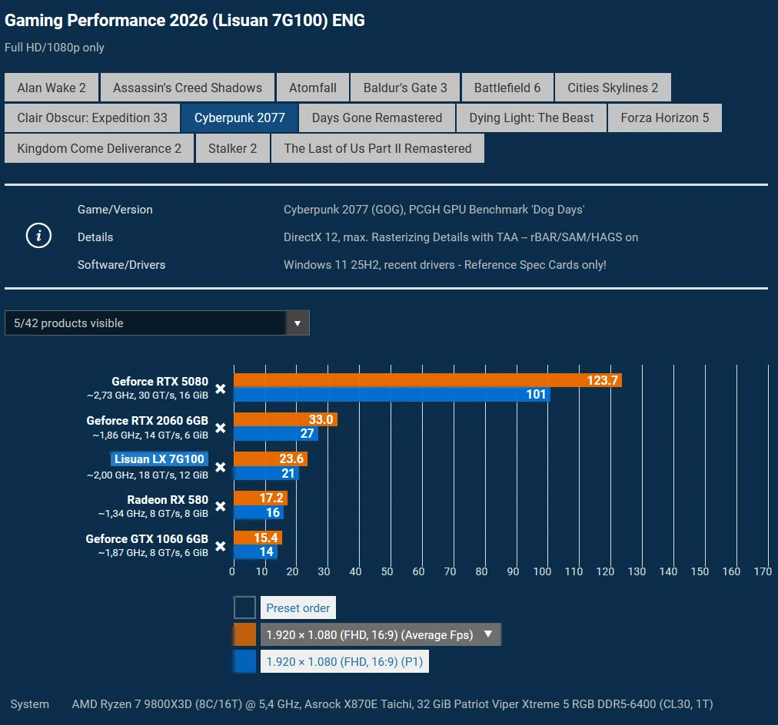The width and height of the screenshot is (778, 725).
Task: Click the blue P1 color swatch
Action: 244,662
